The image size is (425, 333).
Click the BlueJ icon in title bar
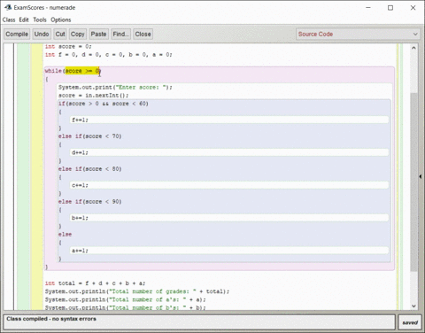click(x=8, y=7)
